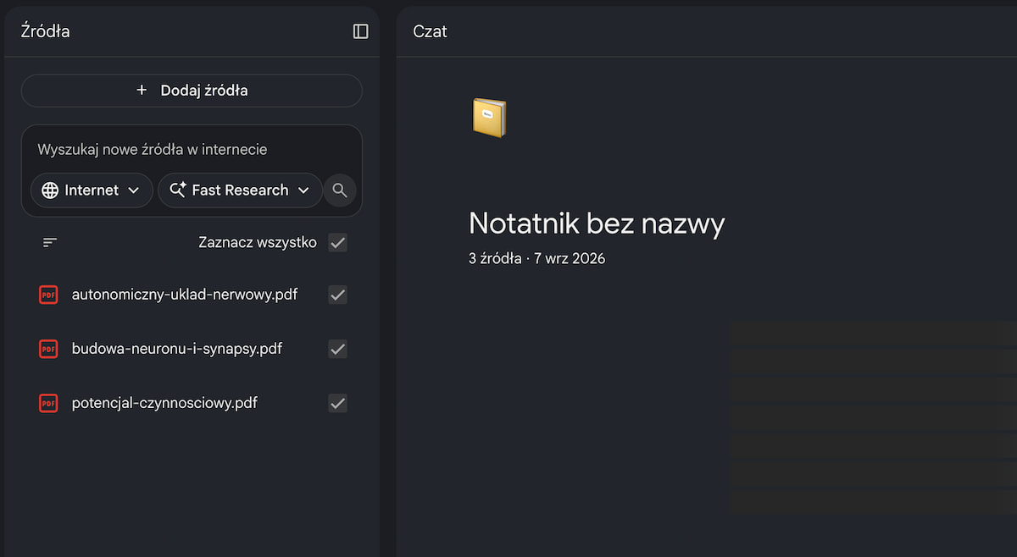The width and height of the screenshot is (1017, 557).
Task: Open the Internet source type dropdown
Action: coord(92,190)
